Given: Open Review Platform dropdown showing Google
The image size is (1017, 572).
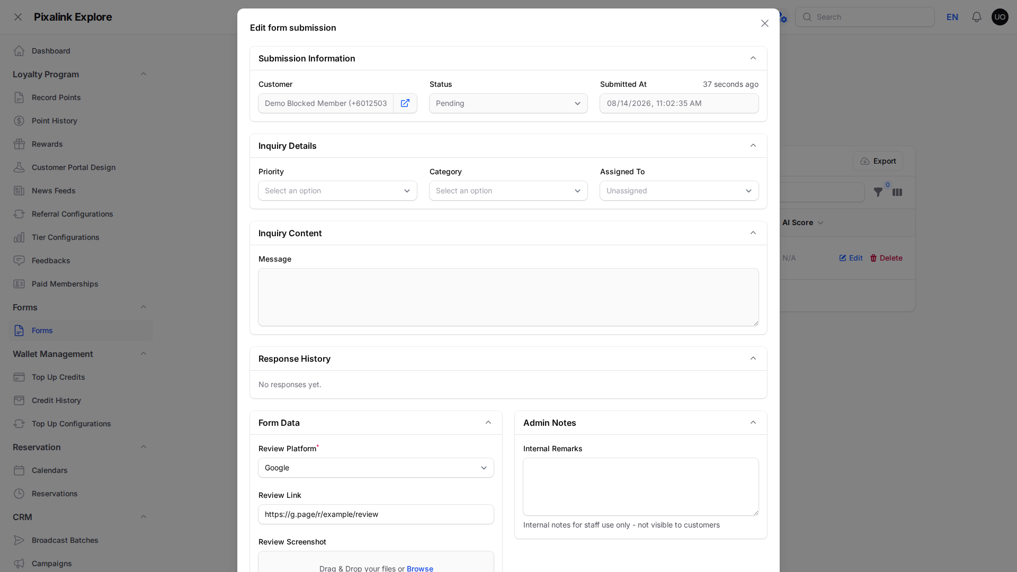Looking at the screenshot, I should 376,468.
